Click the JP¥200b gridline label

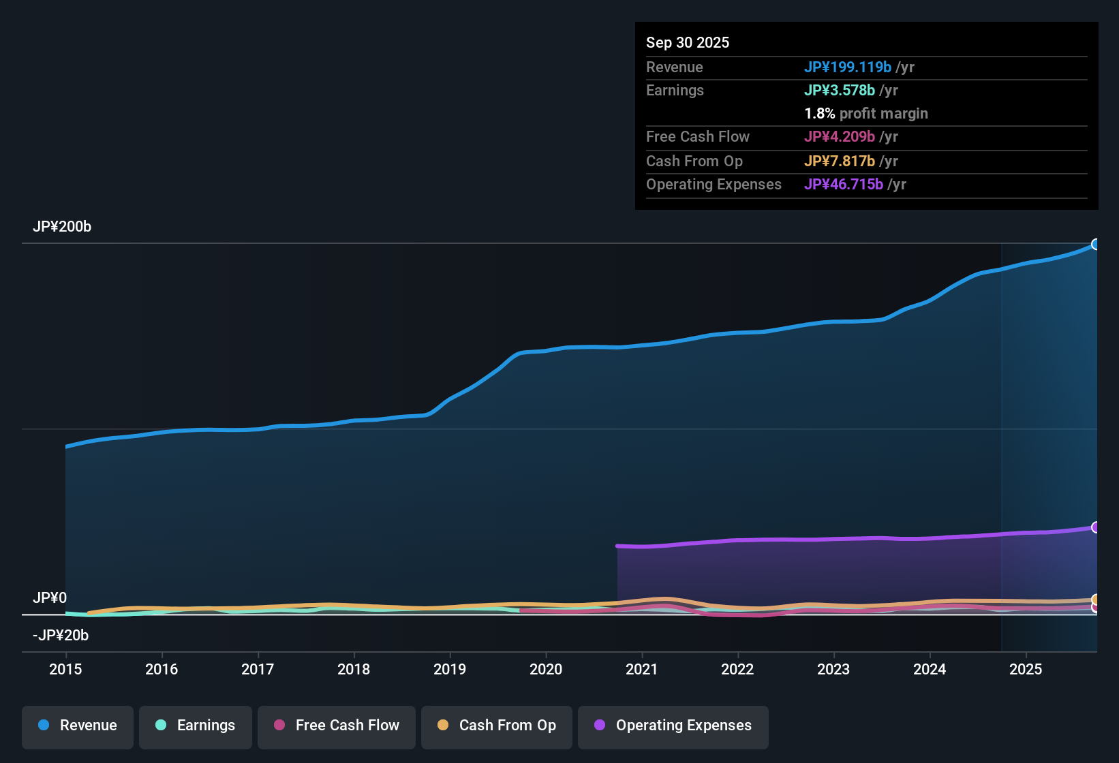pyautogui.click(x=62, y=227)
